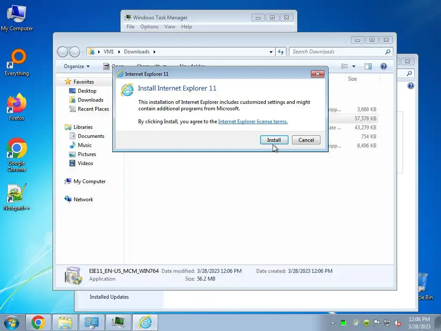
Task: Select the file row sized 3,688 KB
Action: 353,109
